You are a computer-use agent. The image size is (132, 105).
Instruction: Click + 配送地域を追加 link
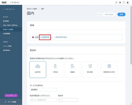click(x=61, y=37)
